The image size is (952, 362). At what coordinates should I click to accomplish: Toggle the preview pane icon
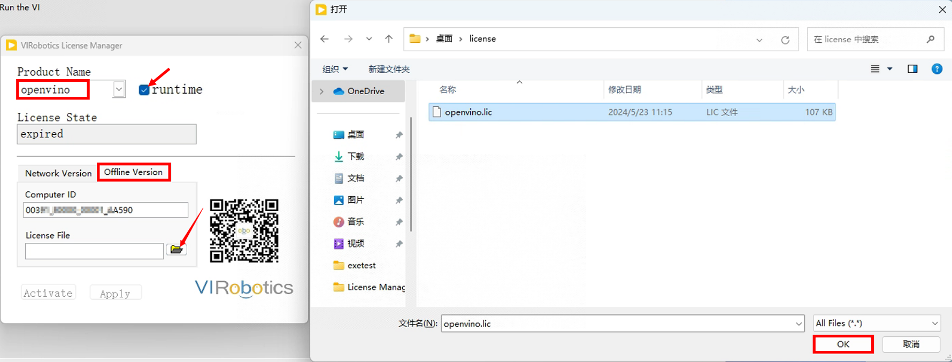pyautogui.click(x=912, y=69)
